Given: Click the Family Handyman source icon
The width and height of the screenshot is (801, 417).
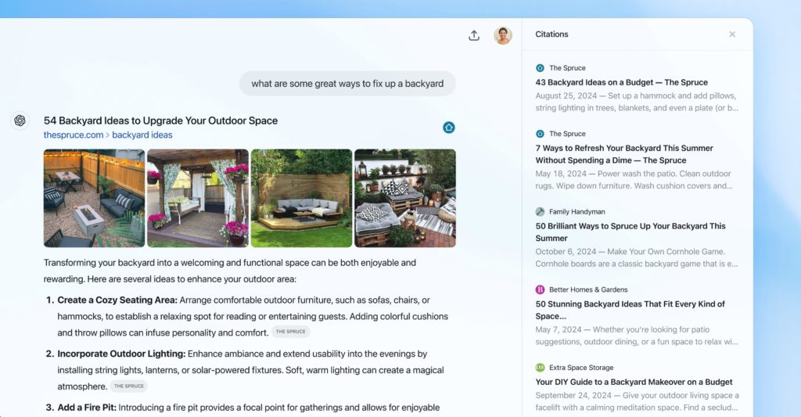Looking at the screenshot, I should tap(540, 211).
